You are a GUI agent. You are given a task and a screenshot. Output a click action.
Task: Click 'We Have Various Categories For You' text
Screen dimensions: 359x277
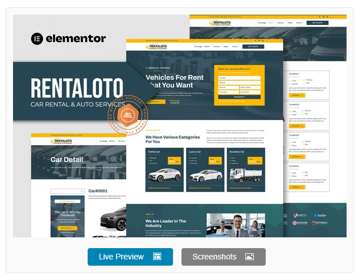[x=172, y=139]
